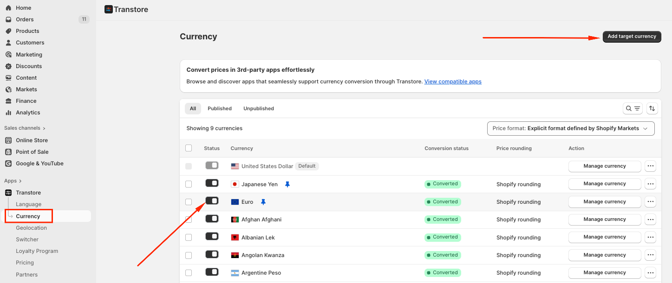Open View compatible apps link
This screenshot has height=283, width=672.
[453, 82]
